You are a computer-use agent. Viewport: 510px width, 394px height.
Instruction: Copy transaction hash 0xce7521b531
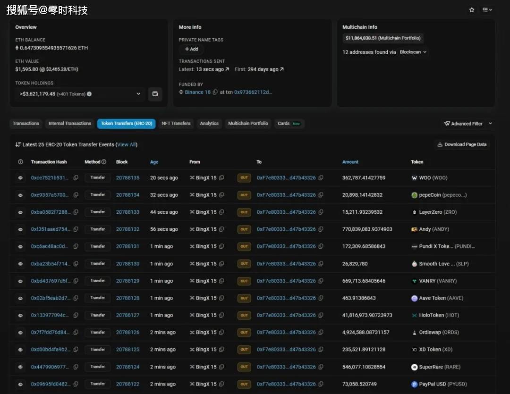[x=76, y=178]
